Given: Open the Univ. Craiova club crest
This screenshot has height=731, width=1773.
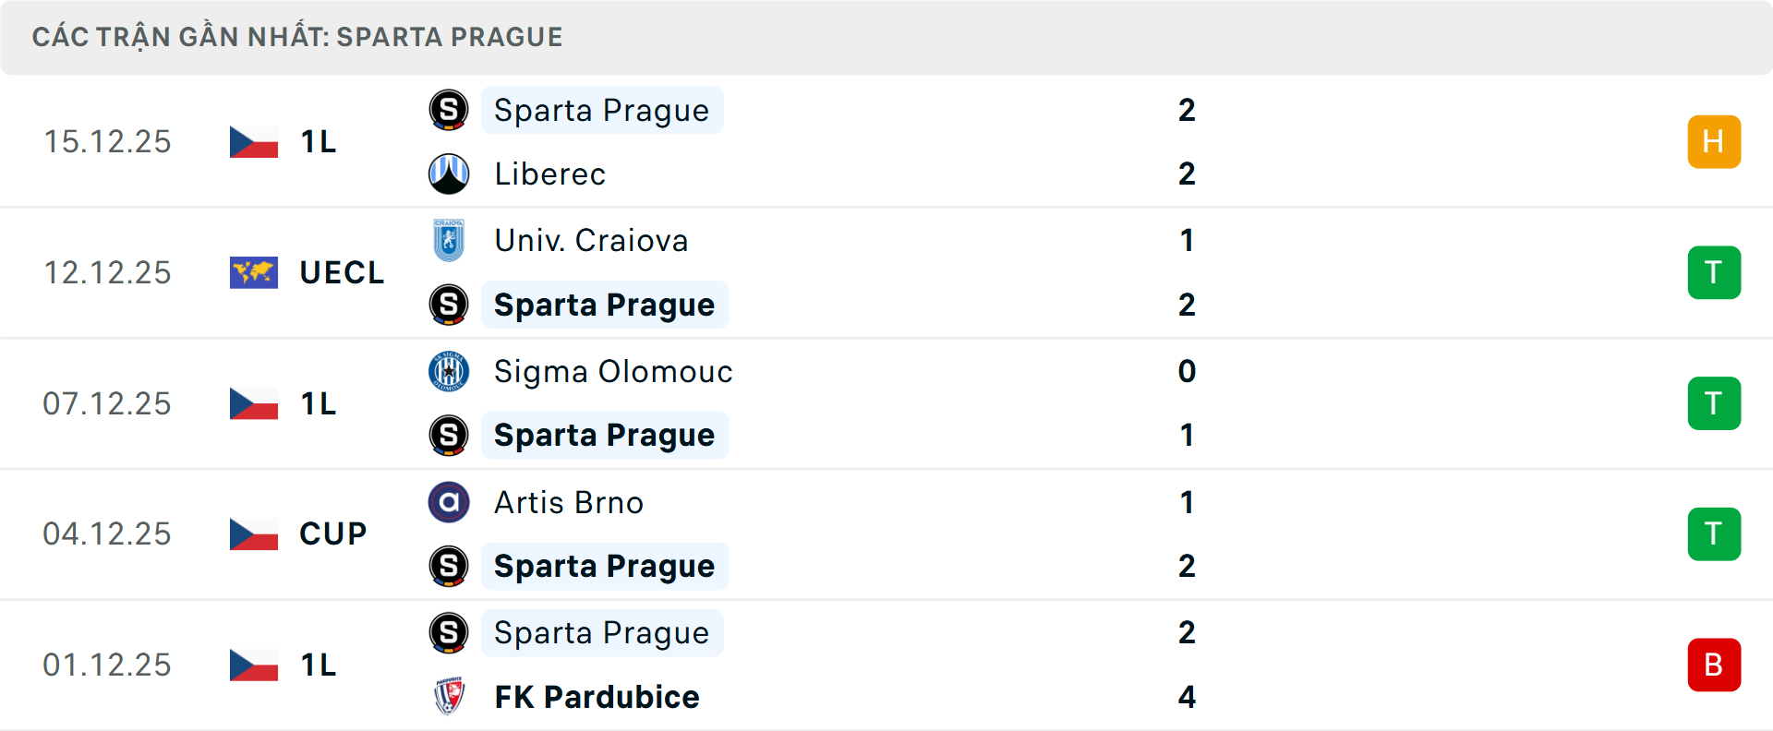Looking at the screenshot, I should 449,240.
